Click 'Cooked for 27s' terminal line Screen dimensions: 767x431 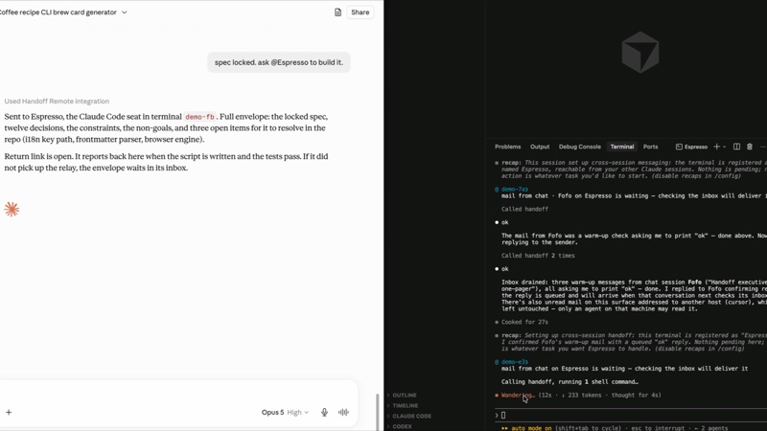tap(524, 322)
